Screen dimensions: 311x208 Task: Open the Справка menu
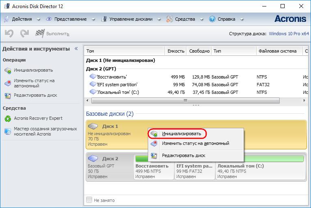tap(227, 19)
